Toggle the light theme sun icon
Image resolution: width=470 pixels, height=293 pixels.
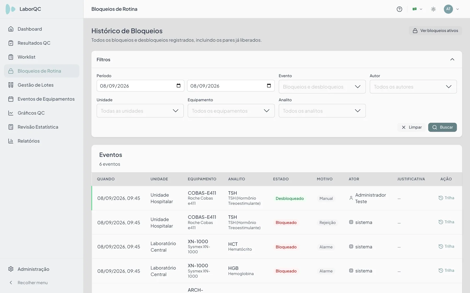[x=433, y=9]
